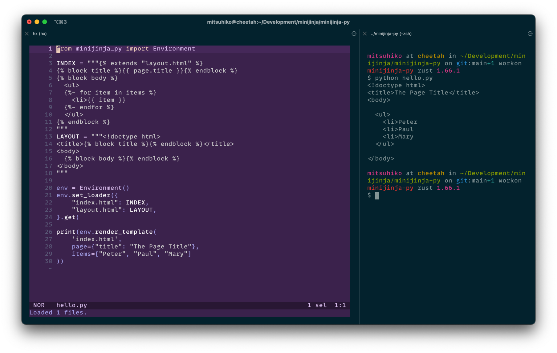Focus the ../minijinja-py (-zsh) pane title
Screen dimensions: 557x353
point(391,34)
